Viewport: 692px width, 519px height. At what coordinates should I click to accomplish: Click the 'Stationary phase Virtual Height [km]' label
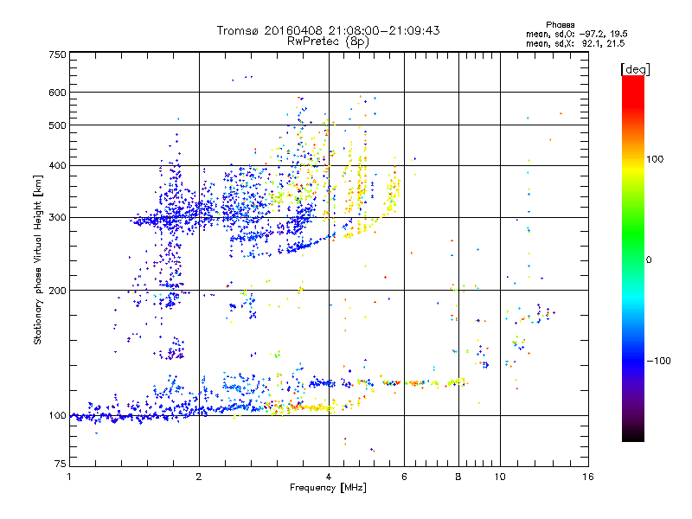coord(38,259)
